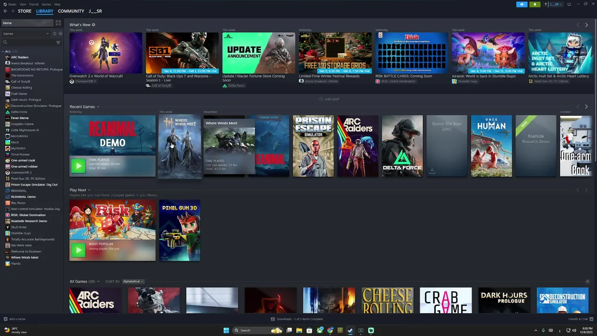This screenshot has width=597, height=336.
Task: Open the Games category dropdown in sidebar
Action: pos(26,34)
